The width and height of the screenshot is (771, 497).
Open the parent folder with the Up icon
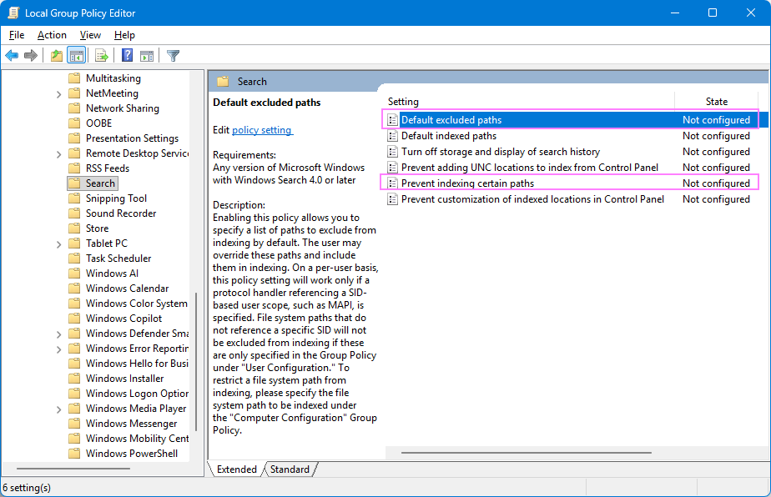pyautogui.click(x=55, y=55)
